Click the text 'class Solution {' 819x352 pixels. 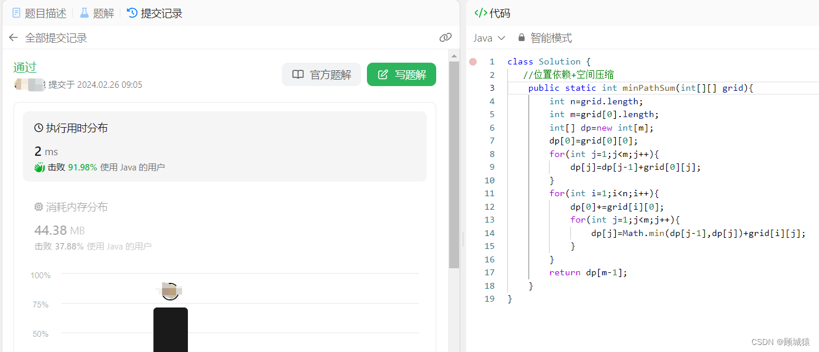pos(549,61)
